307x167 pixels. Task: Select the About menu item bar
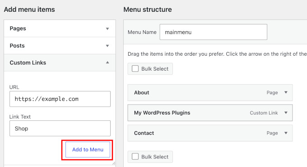(210, 92)
